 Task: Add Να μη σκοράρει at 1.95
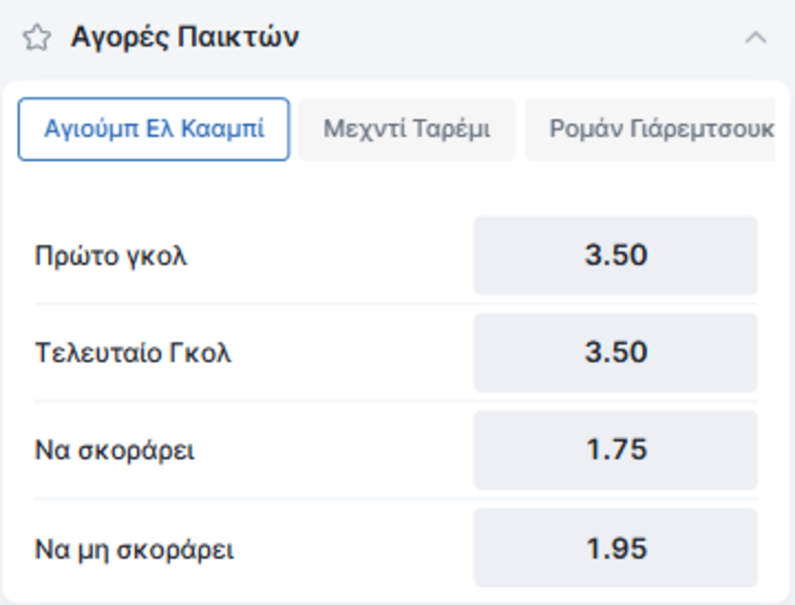(x=616, y=548)
